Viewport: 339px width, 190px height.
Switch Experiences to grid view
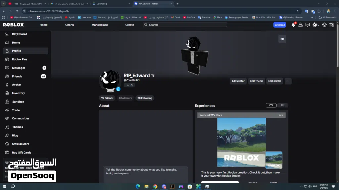[x=283, y=105]
